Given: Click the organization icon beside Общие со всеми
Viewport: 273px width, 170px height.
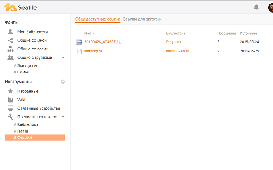Looking at the screenshot, I should (10, 49).
